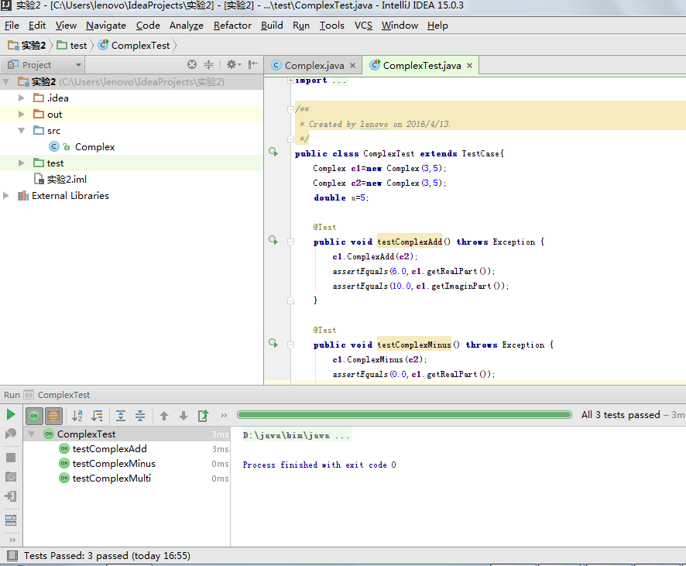The width and height of the screenshot is (686, 566).
Task: Expand all test results
Action: [x=121, y=416]
